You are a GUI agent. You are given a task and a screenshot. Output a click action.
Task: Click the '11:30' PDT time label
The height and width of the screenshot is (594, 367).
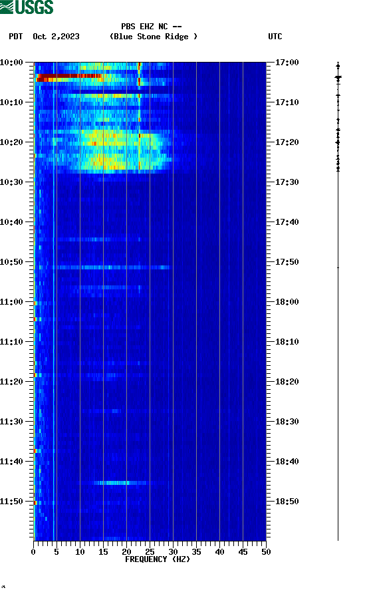(11, 422)
